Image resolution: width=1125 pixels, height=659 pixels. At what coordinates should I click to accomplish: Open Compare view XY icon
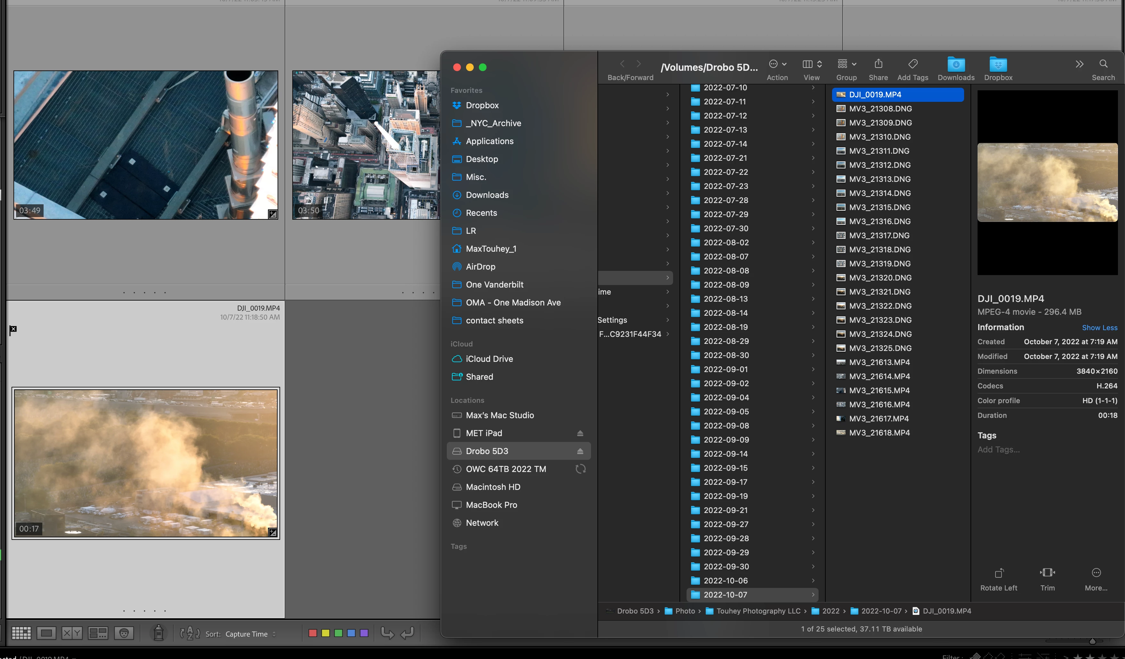pos(72,633)
